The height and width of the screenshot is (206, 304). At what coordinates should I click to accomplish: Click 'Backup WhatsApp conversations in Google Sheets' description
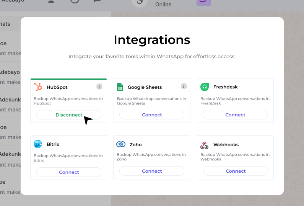click(x=151, y=101)
